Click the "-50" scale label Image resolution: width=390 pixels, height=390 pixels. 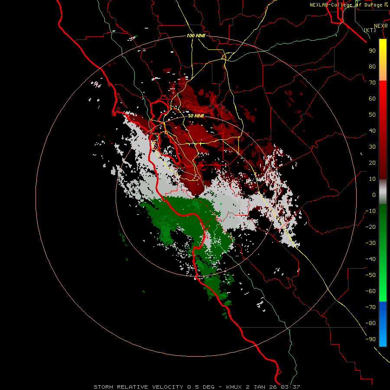pos(370,275)
